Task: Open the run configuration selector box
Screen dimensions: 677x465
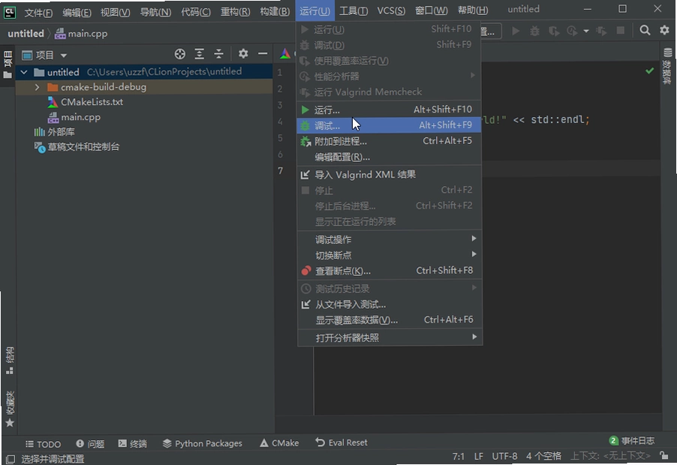Action: (x=491, y=31)
